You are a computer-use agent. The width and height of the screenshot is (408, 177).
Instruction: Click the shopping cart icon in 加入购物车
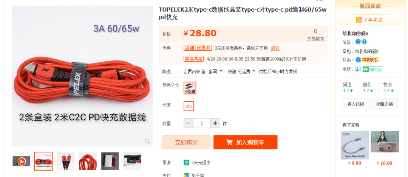click(x=229, y=142)
